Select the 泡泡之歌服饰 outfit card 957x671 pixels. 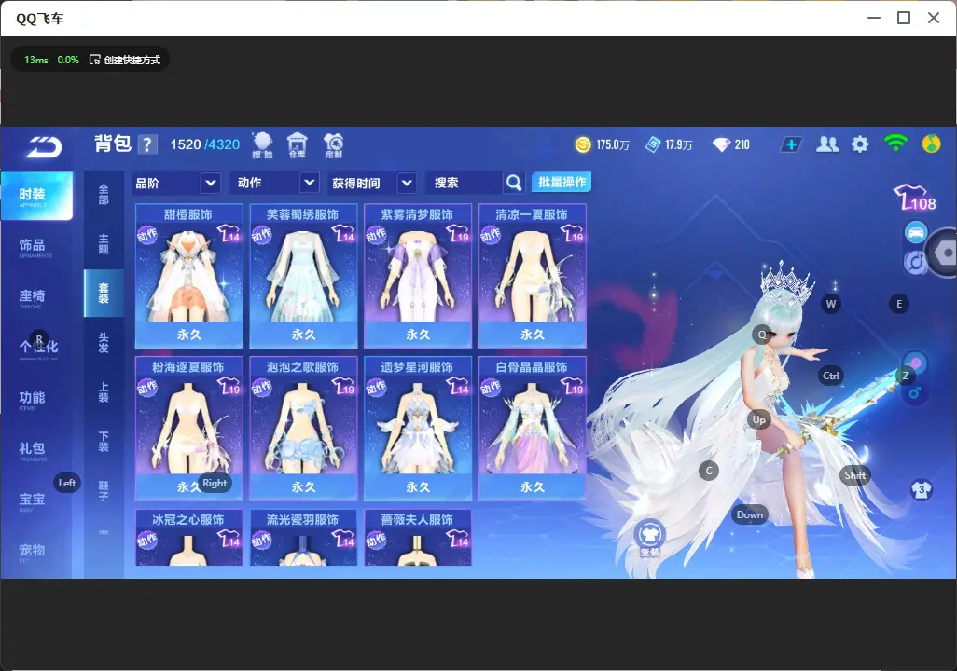[303, 428]
